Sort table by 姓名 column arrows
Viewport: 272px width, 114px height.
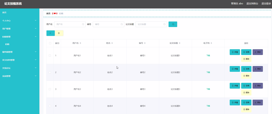coord(112,43)
